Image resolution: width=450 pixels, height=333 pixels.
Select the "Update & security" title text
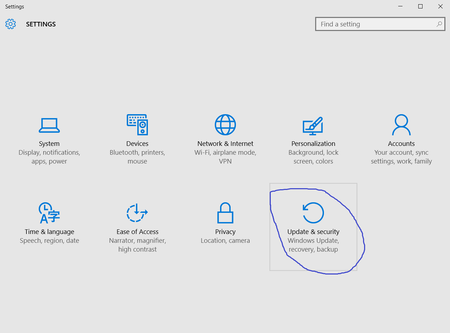313,232
